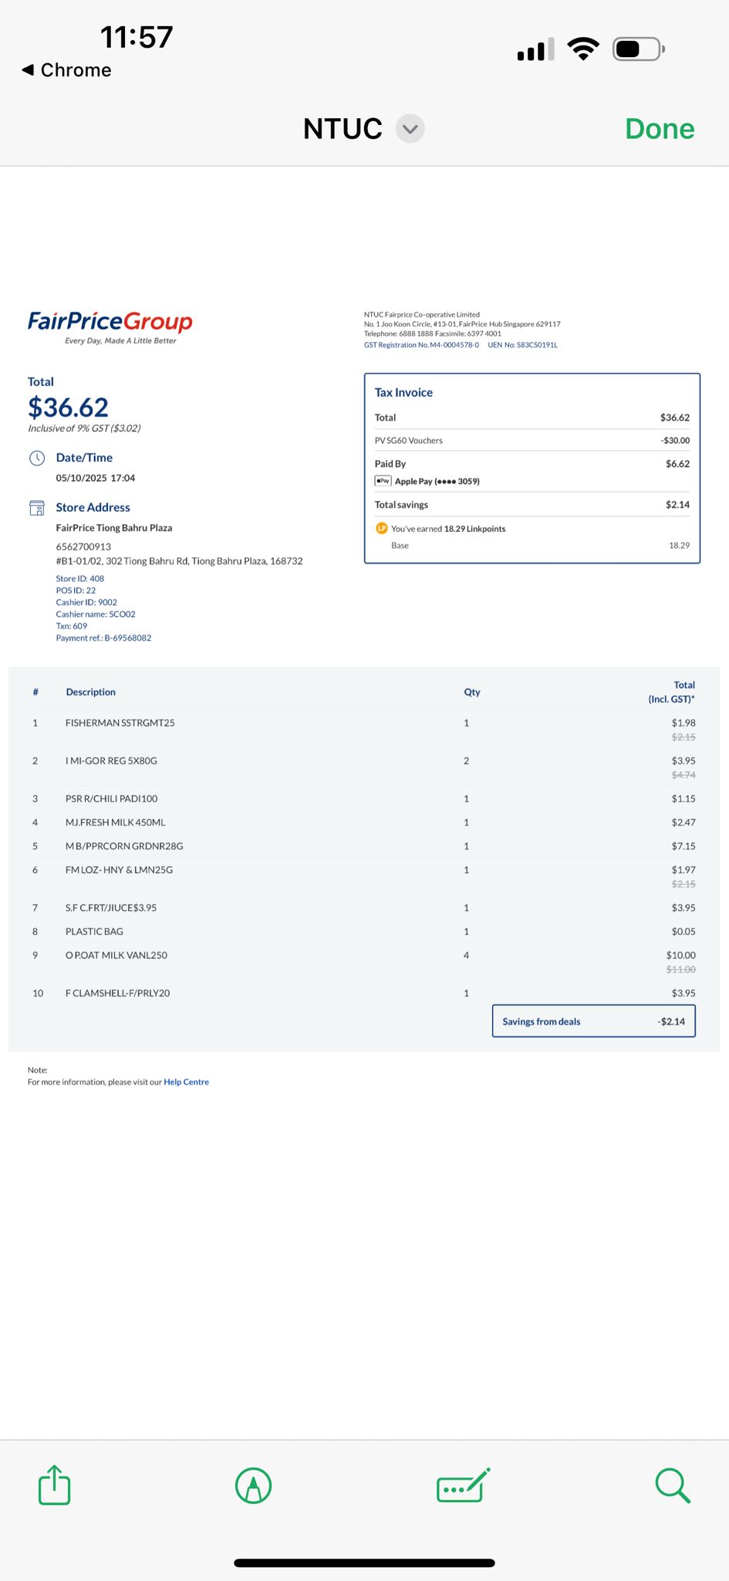Open the Help Centre link
This screenshot has height=1581, width=729.
tap(186, 1082)
